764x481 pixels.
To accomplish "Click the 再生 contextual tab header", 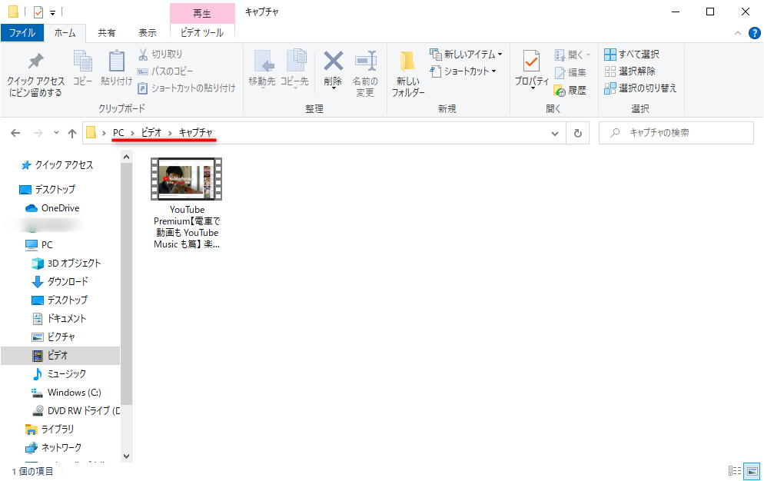I will click(202, 13).
